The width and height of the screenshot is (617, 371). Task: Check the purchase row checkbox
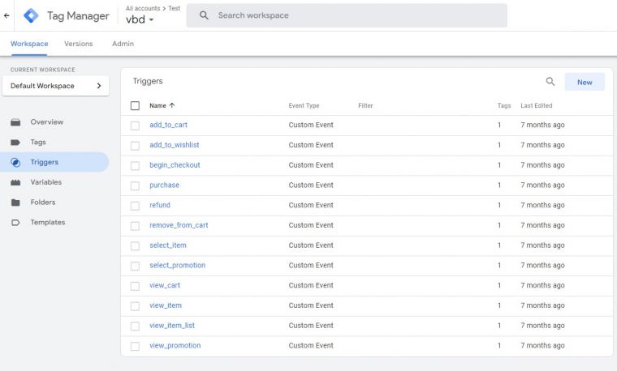(135, 185)
